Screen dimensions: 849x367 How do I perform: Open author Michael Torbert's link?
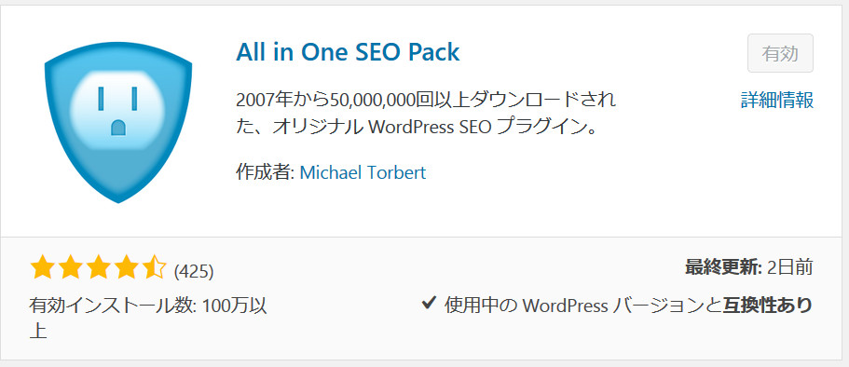click(x=363, y=172)
